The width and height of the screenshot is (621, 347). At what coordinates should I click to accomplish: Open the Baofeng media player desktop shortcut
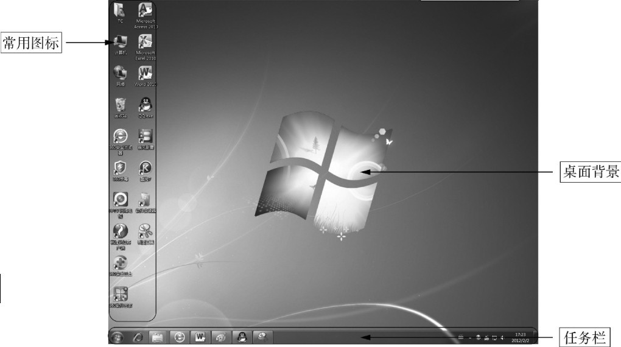point(146,139)
